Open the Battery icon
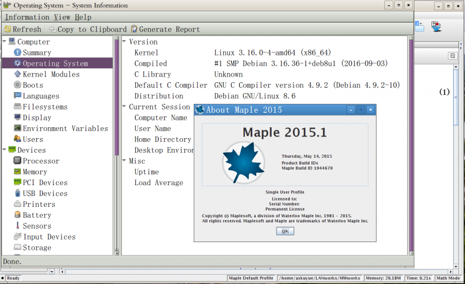Screen dimensions: 465x284 click(18, 215)
